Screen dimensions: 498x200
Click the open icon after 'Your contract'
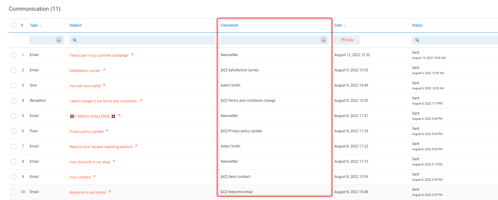pos(95,176)
